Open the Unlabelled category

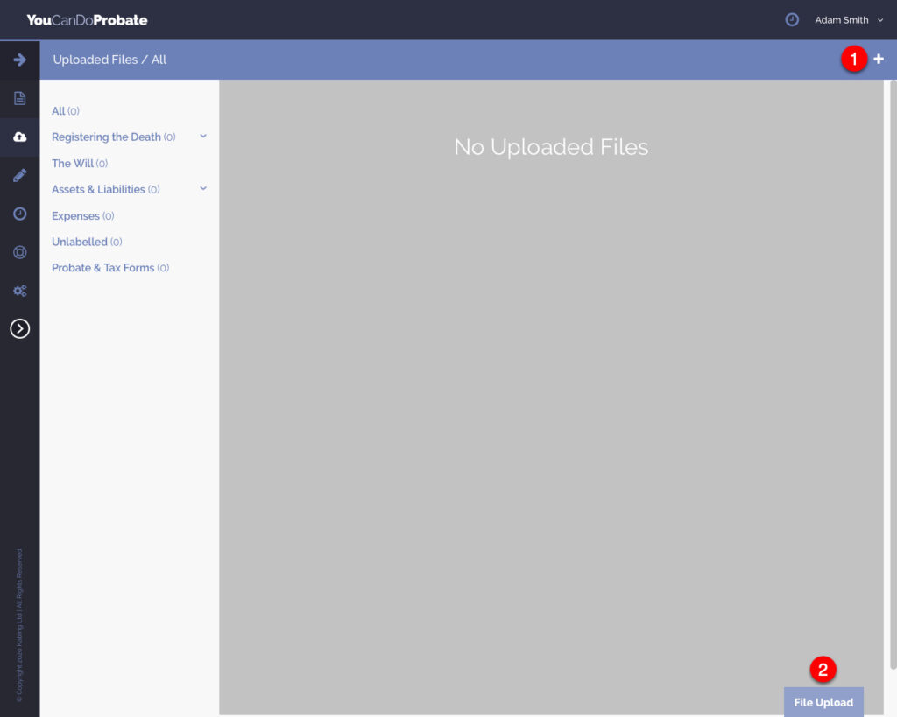[80, 242]
